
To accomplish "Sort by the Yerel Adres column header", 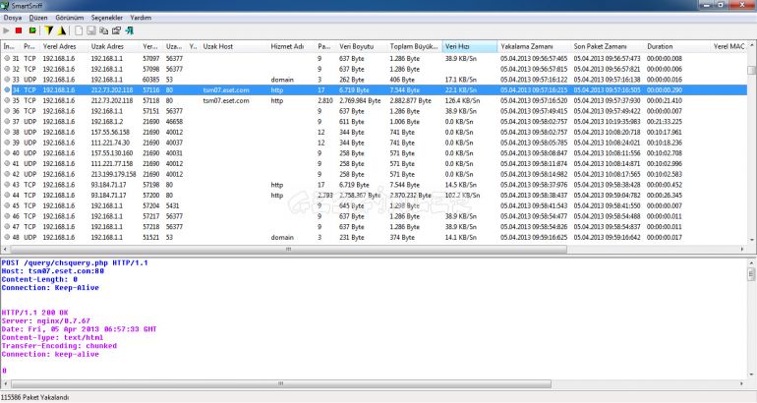I will (64, 46).
